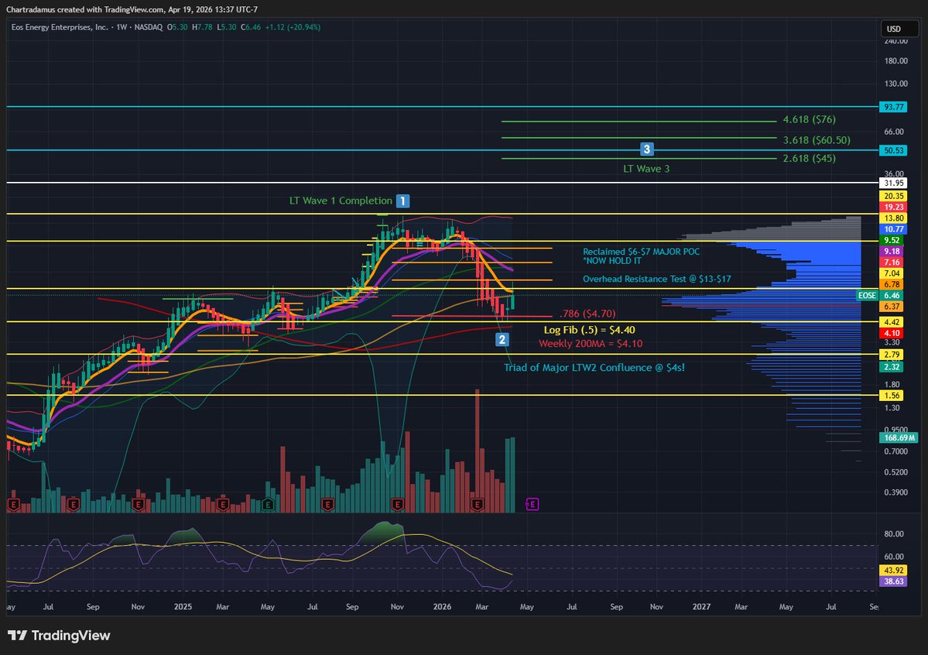Select the 3.618 ($60.50) fib label
Image resolution: width=928 pixels, height=655 pixels.
coord(816,140)
